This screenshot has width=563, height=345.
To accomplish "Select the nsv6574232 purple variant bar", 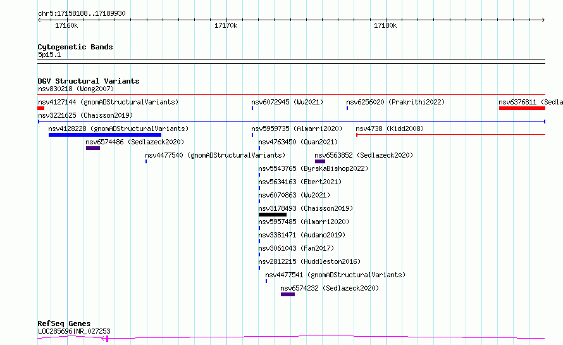I will pos(288,294).
